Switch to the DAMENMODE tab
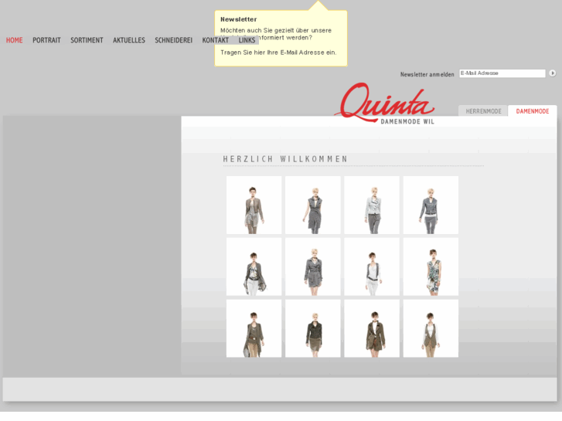The width and height of the screenshot is (562, 421). 533,111
